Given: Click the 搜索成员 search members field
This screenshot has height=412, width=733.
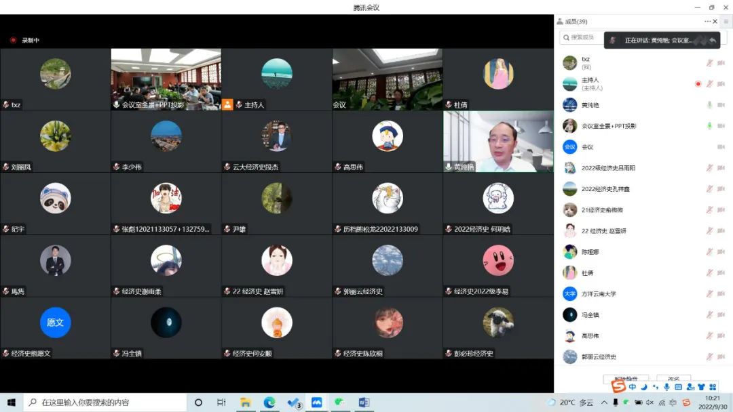Looking at the screenshot, I should 582,37.
